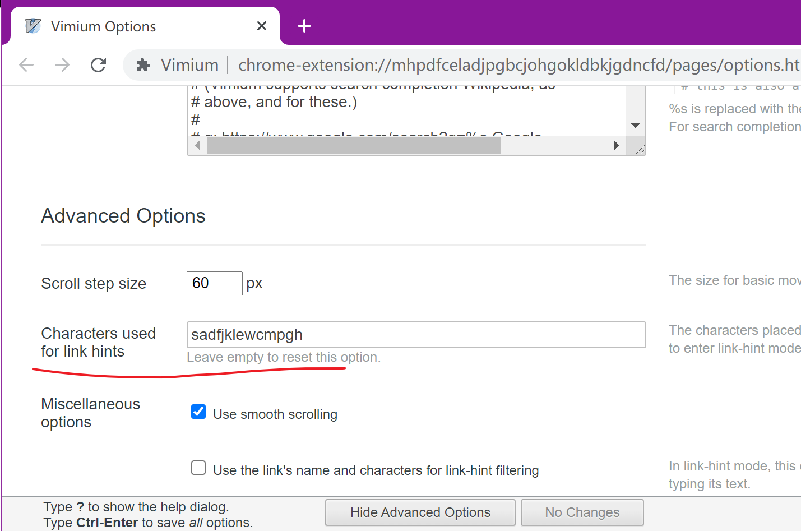This screenshot has height=531, width=801.
Task: Select the link hint characters text field
Action: (x=416, y=334)
